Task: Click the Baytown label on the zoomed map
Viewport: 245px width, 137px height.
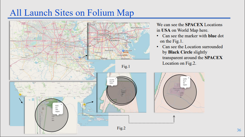Action: pyautogui.click(x=131, y=37)
